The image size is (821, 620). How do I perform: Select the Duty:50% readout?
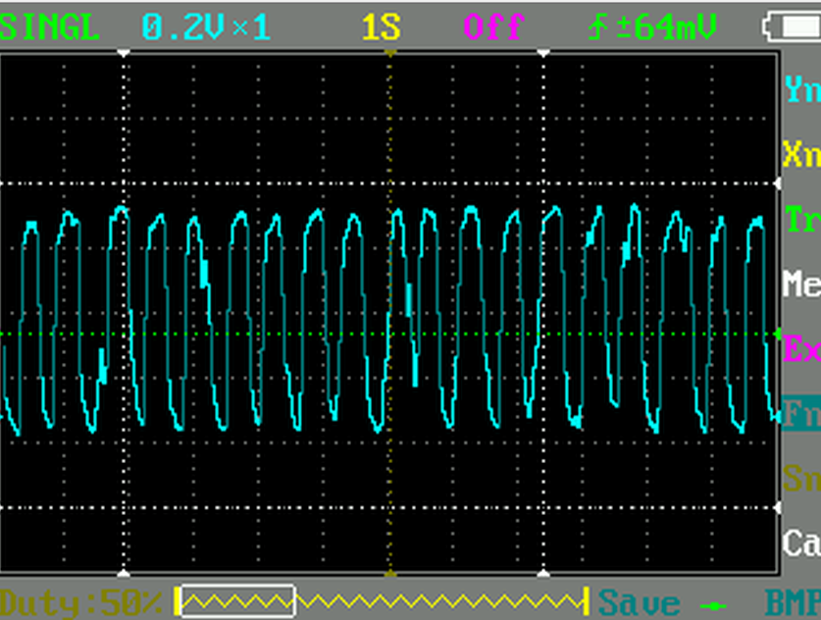[x=81, y=603]
